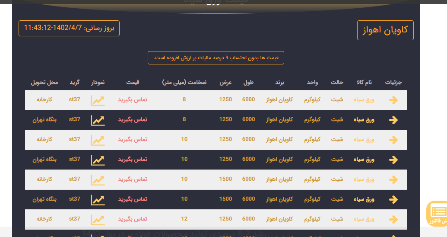Show chart for 10mm, 1500 width, کارخانه row

(98, 180)
